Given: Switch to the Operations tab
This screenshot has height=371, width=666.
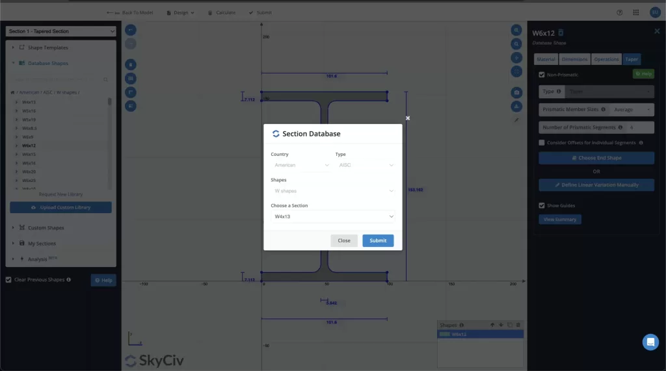Looking at the screenshot, I should (606, 59).
